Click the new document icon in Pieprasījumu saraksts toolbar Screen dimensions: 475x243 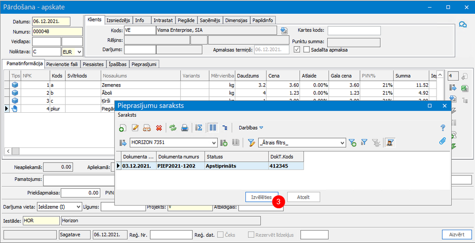(122, 128)
